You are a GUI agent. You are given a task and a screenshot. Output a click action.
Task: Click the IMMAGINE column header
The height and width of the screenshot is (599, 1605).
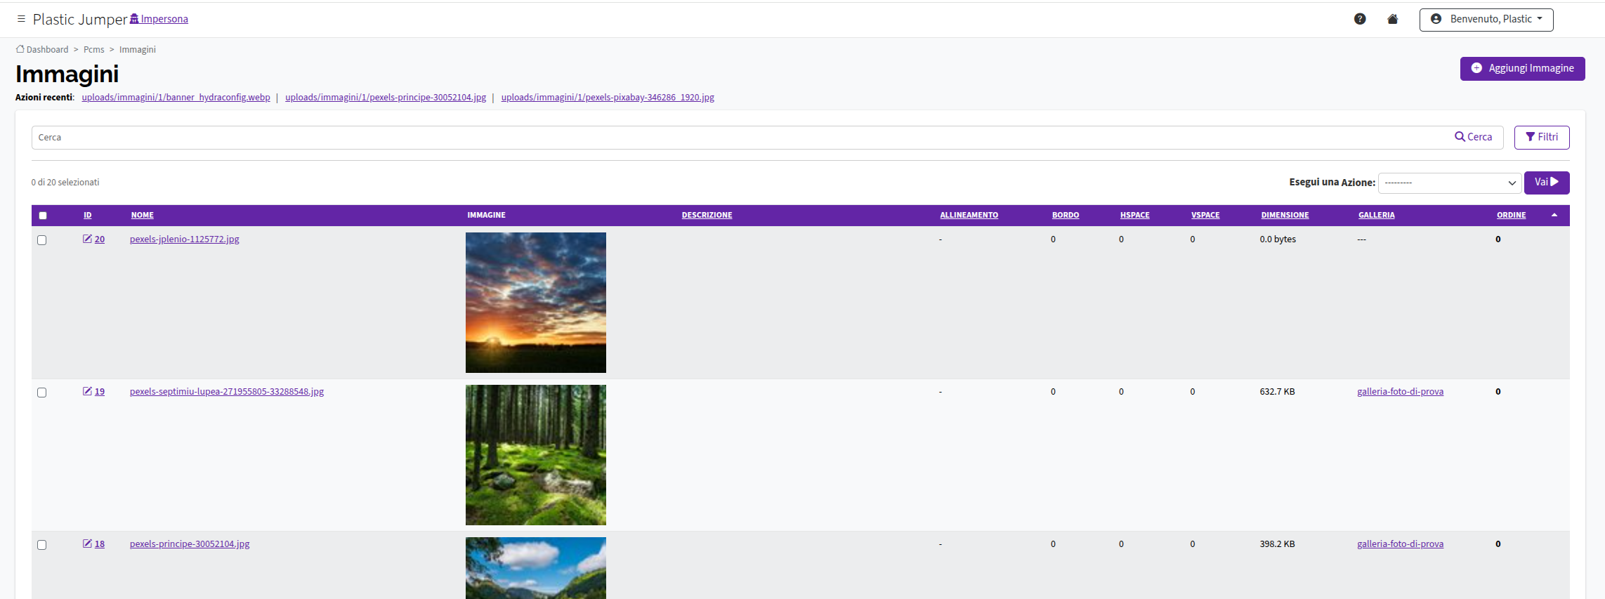pyautogui.click(x=486, y=216)
